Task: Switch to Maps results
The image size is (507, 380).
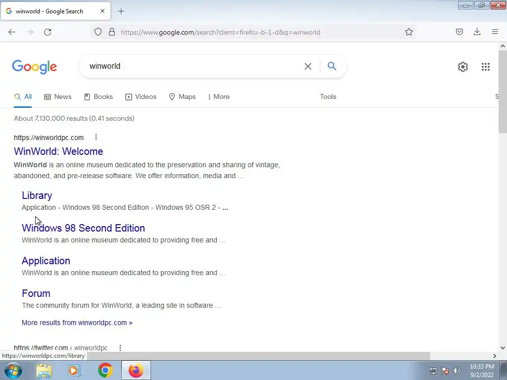Action: [182, 96]
